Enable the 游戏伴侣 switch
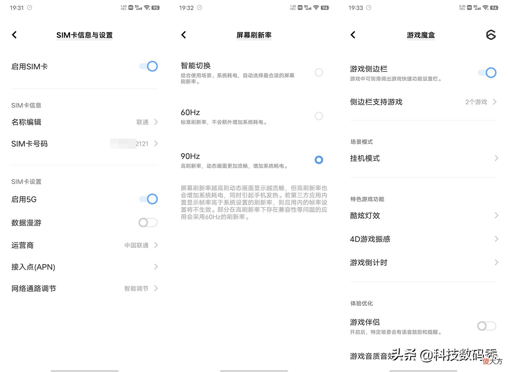Image resolution: width=508 pixels, height=372 pixels. point(487,326)
